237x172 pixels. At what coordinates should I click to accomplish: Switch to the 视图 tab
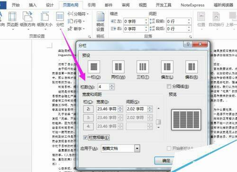[x=143, y=5]
